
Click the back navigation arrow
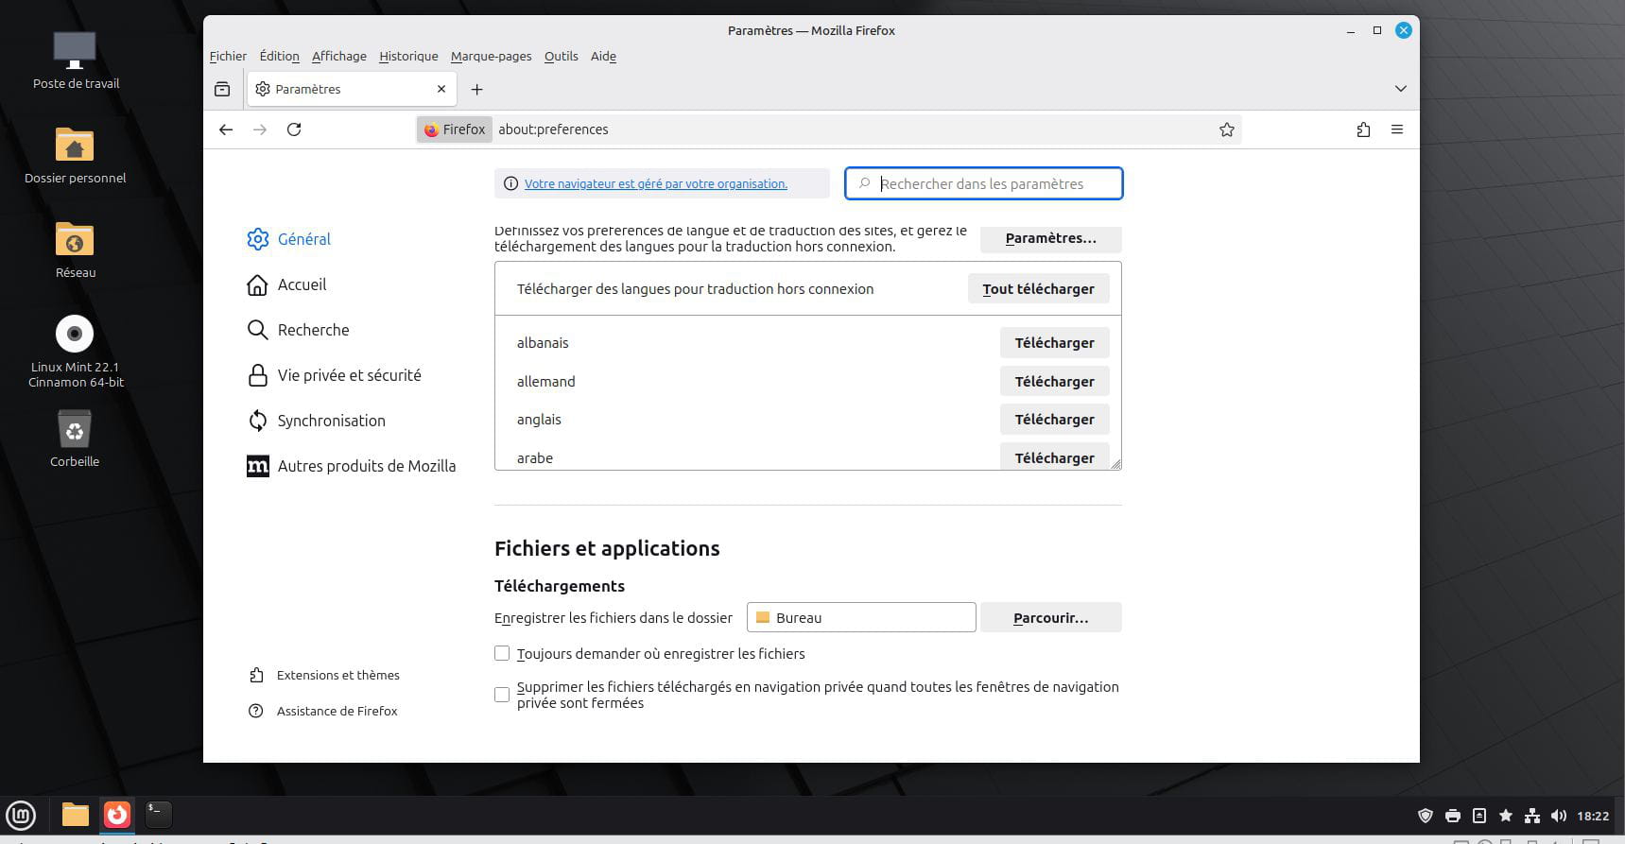click(226, 129)
